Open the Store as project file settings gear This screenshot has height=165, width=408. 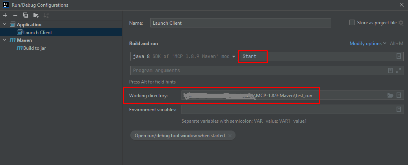pyautogui.click(x=401, y=23)
